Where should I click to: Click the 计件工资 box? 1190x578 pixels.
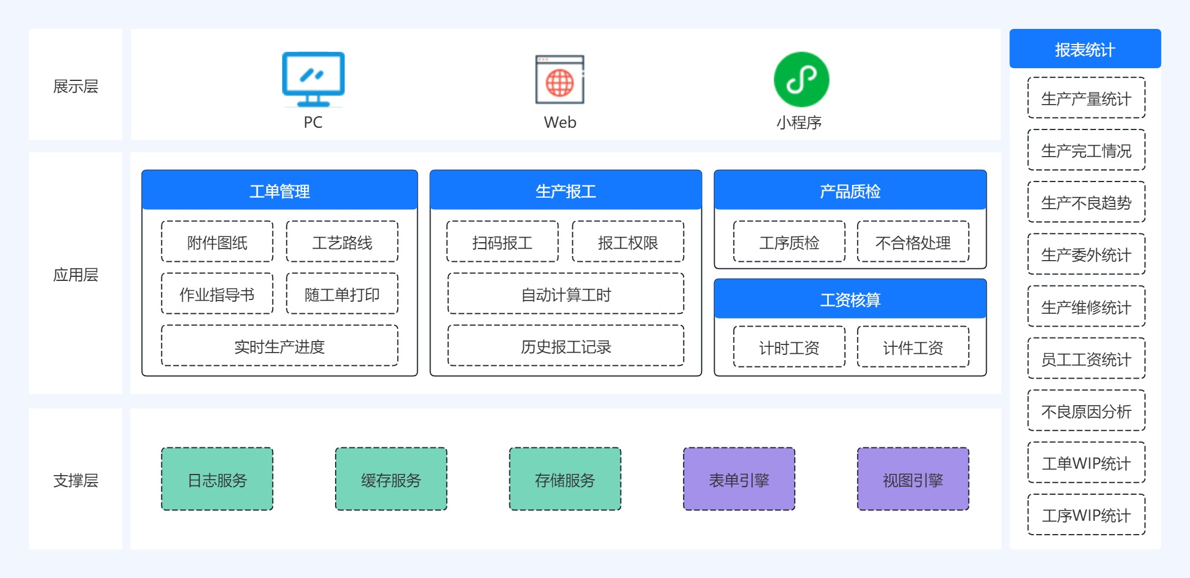913,347
